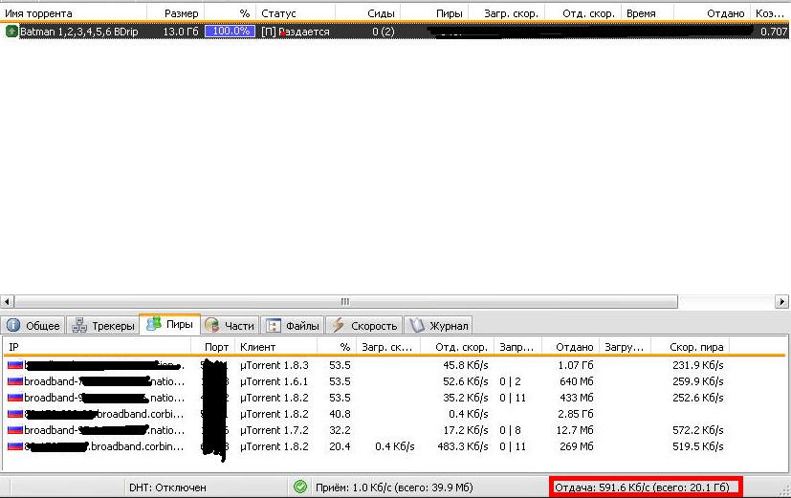Image resolution: width=791 pixels, height=498 pixels.
Task: Sort peers by Скор. пира column header
Action: [x=691, y=347]
